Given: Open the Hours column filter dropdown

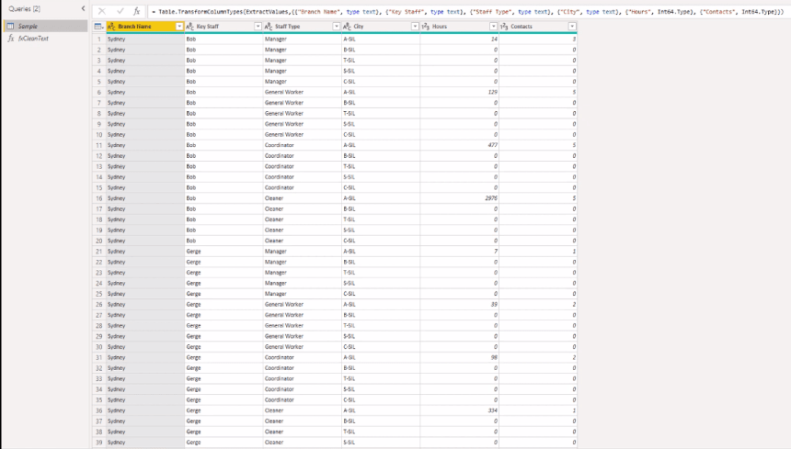Looking at the screenshot, I should pyautogui.click(x=493, y=27).
